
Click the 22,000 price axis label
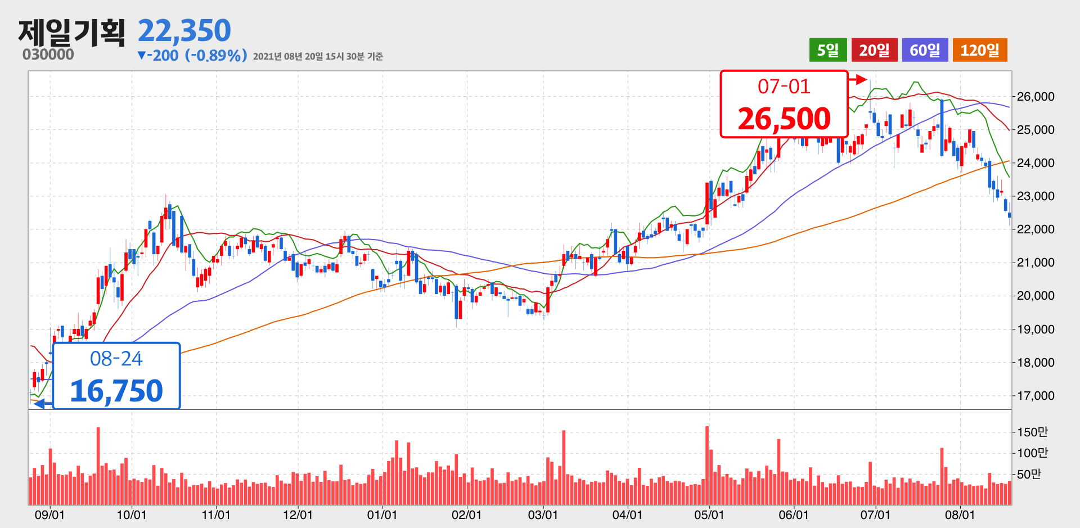tap(1036, 229)
